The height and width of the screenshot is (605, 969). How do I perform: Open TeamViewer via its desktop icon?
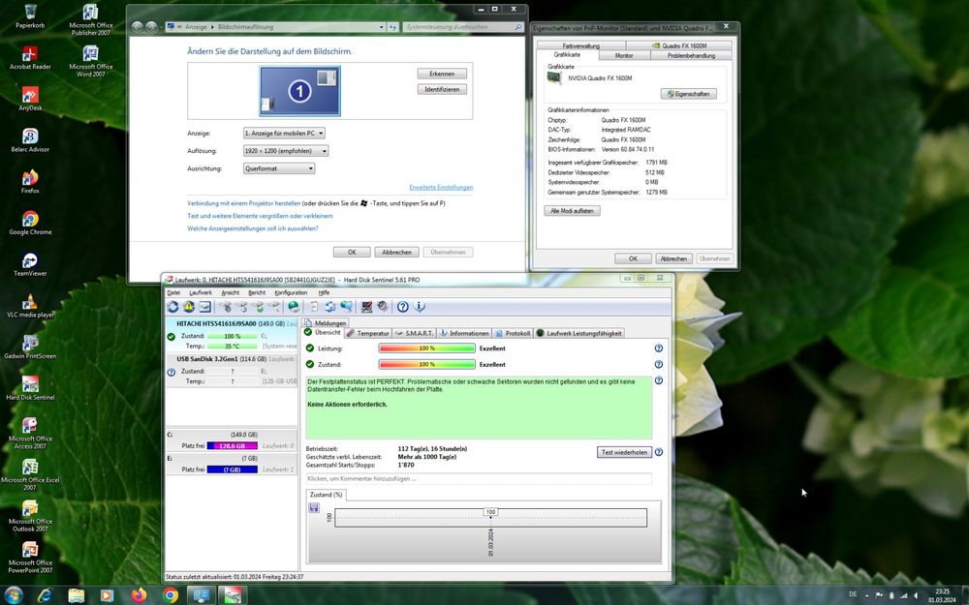pyautogui.click(x=29, y=261)
